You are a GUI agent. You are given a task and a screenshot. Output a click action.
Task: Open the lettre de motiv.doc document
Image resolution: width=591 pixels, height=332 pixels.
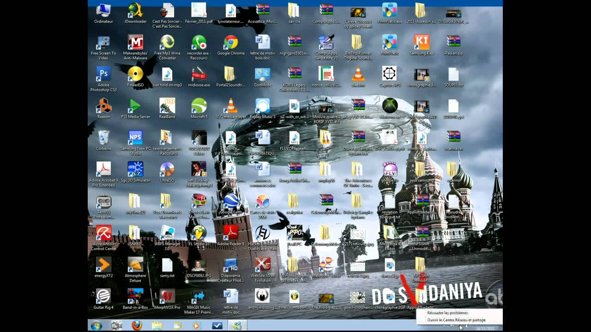[231, 302]
